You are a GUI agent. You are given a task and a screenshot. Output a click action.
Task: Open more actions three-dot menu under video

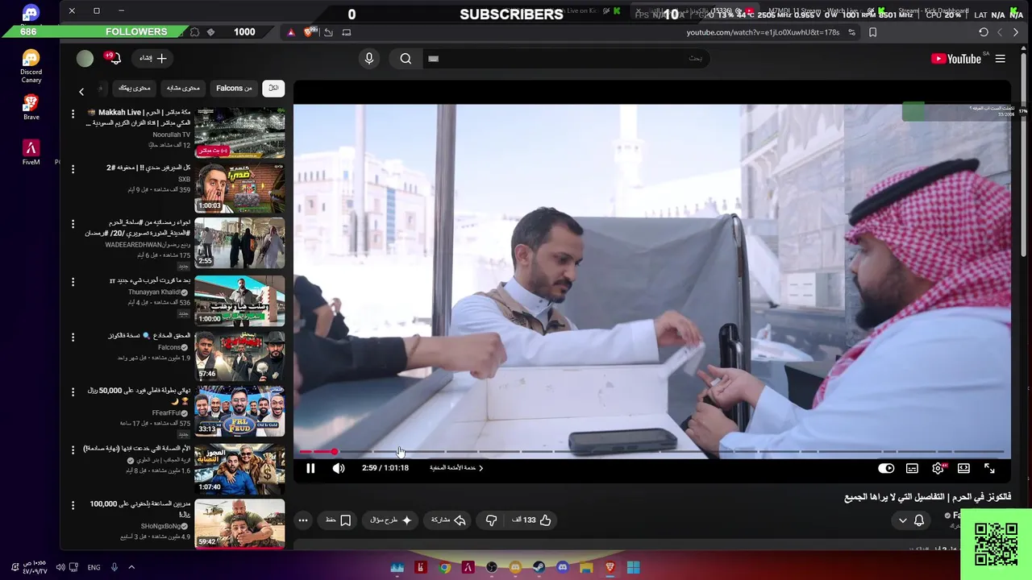pos(303,520)
